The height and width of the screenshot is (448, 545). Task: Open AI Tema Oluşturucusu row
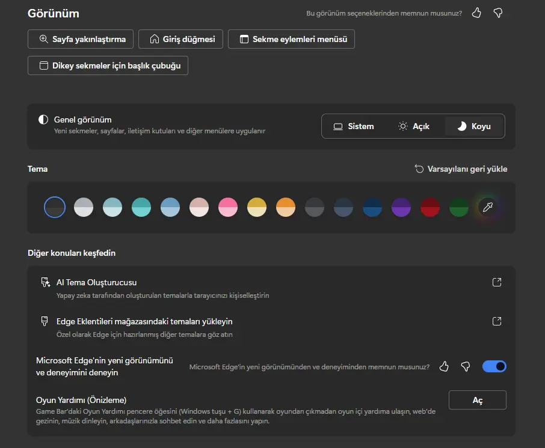point(271,289)
